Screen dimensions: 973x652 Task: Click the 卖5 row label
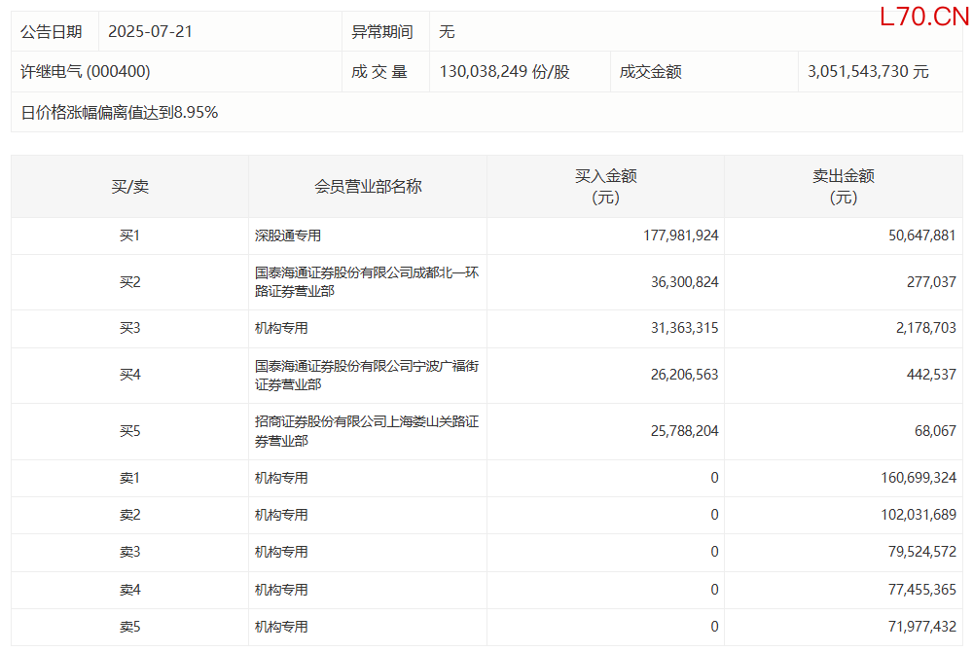(x=129, y=628)
